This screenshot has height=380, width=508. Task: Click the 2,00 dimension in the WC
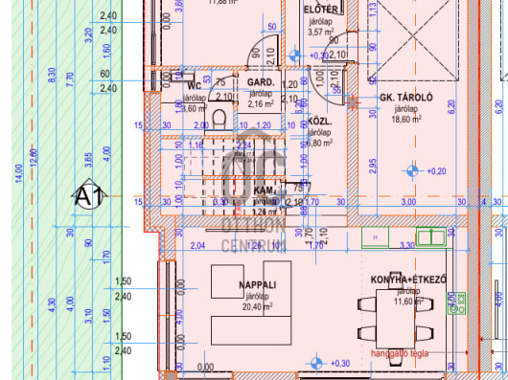pos(201,125)
